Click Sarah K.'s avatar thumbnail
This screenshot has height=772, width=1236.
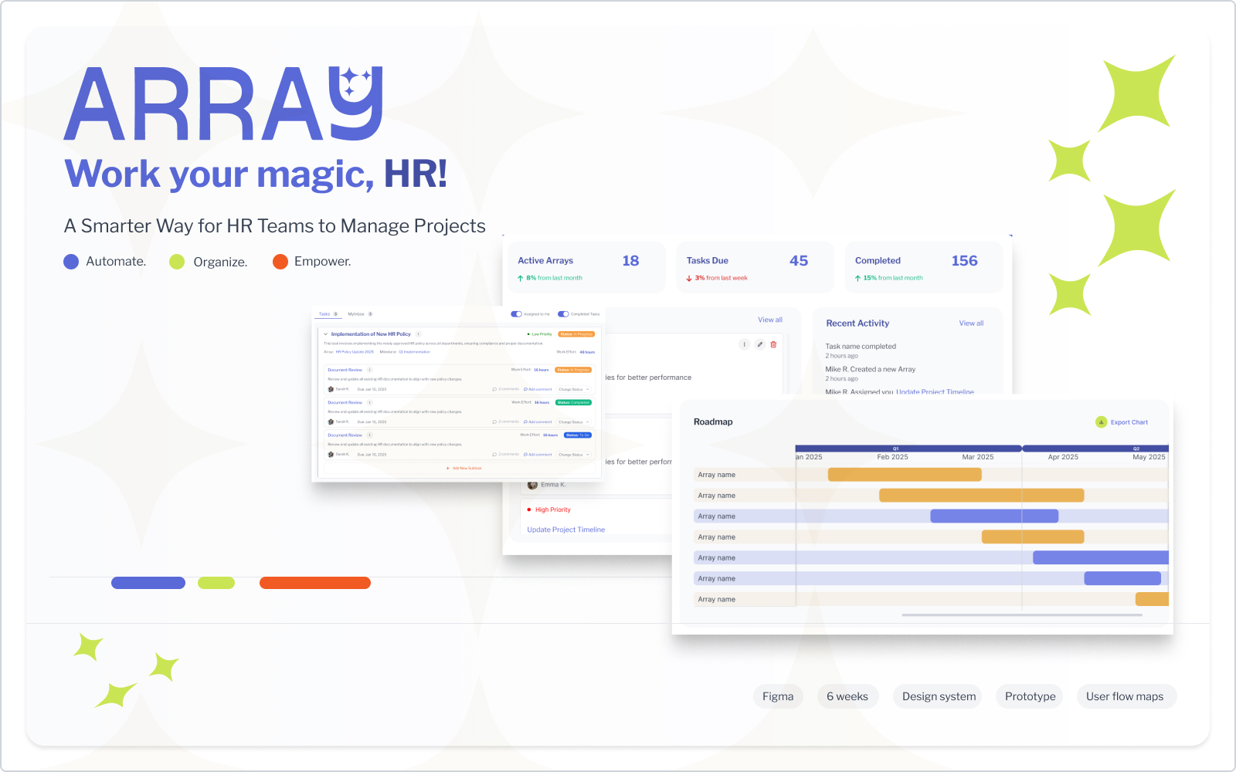click(x=330, y=389)
